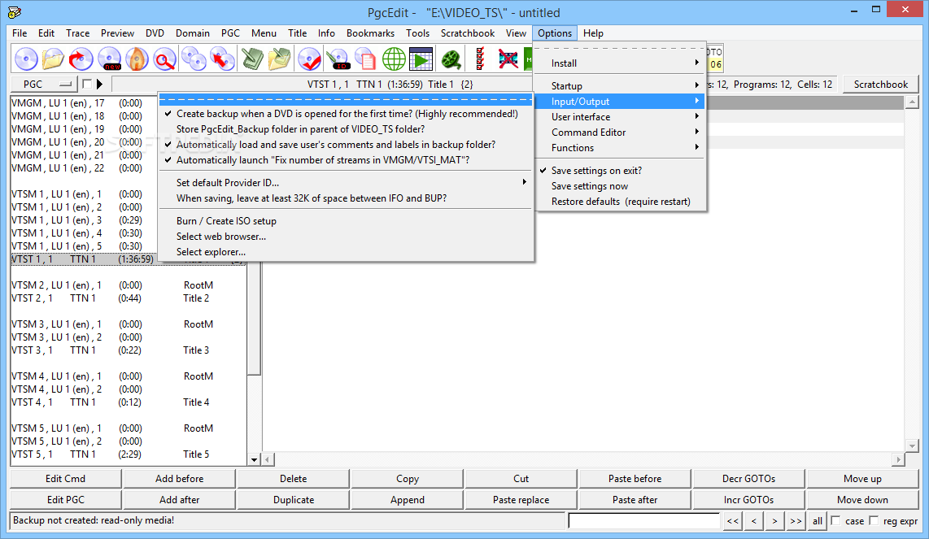Screen dimensions: 929x539
Task: Click the disc with red document icon
Action: tap(365, 59)
